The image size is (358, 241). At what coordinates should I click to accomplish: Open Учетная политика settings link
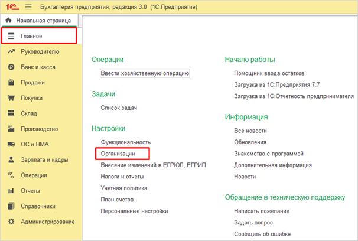(123, 188)
